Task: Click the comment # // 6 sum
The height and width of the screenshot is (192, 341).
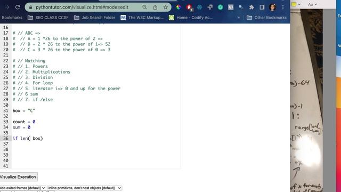Action: click(25, 94)
